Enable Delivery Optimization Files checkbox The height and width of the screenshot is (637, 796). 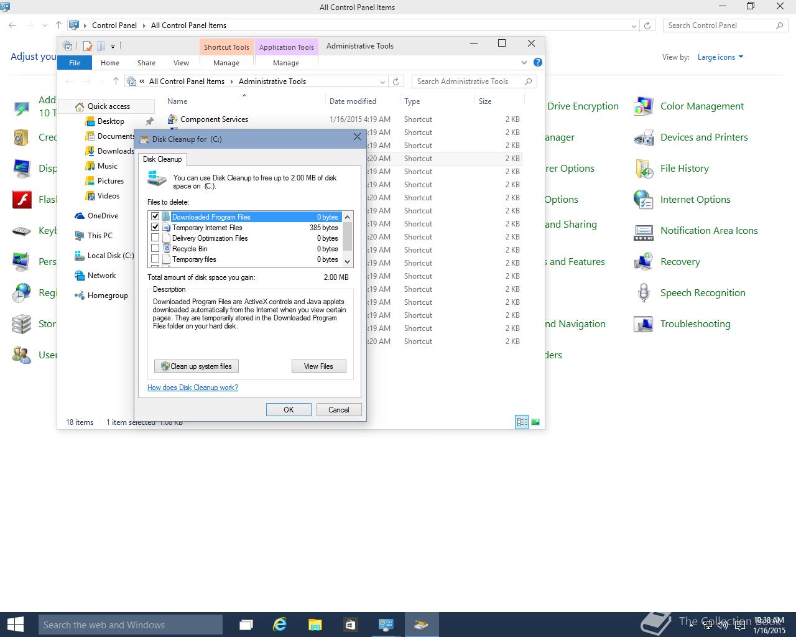click(155, 238)
